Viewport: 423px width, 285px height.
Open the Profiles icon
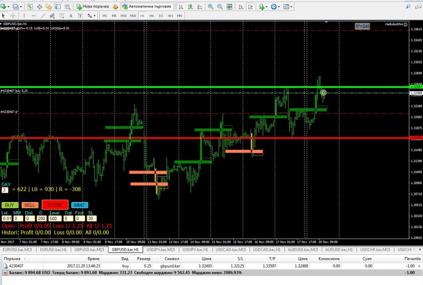[15, 6]
